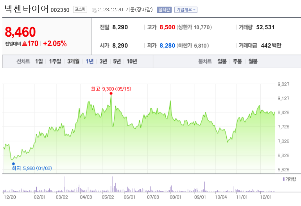Click the red up-triangle change indicator
Screen dimensions: 301x206
pos(25,44)
